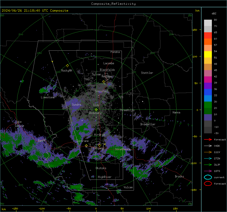Viewport: 227px width, 212px height.
Task: Click the yellow diamond marker under Cochrane
Action: [86, 146]
